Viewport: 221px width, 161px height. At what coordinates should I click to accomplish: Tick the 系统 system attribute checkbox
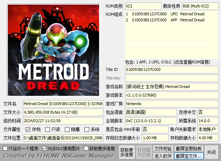coord(87,129)
